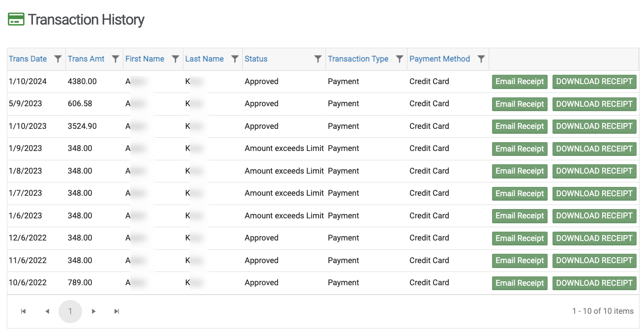Open the Transaction Type filter icon
641x330 pixels.
tap(400, 59)
